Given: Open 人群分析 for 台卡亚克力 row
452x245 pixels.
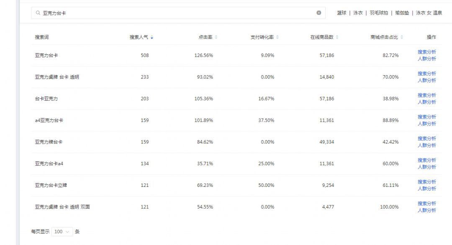Looking at the screenshot, I should point(426,102).
